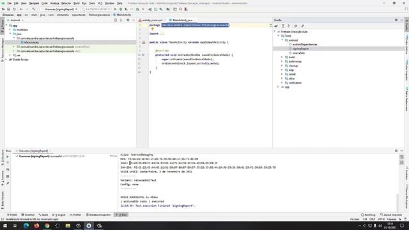
Task: Select MainActivity in the Project tree
Action: (x=31, y=43)
